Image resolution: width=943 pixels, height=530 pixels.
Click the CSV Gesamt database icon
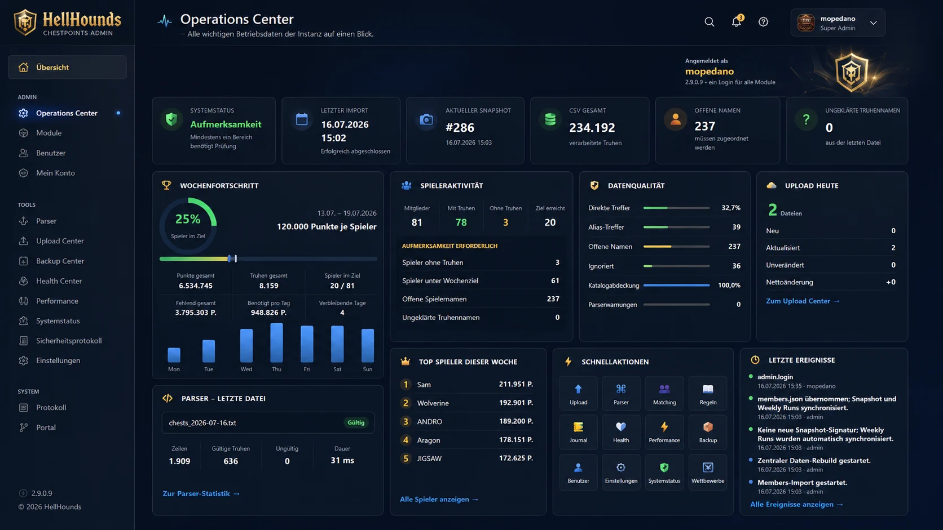coord(550,119)
